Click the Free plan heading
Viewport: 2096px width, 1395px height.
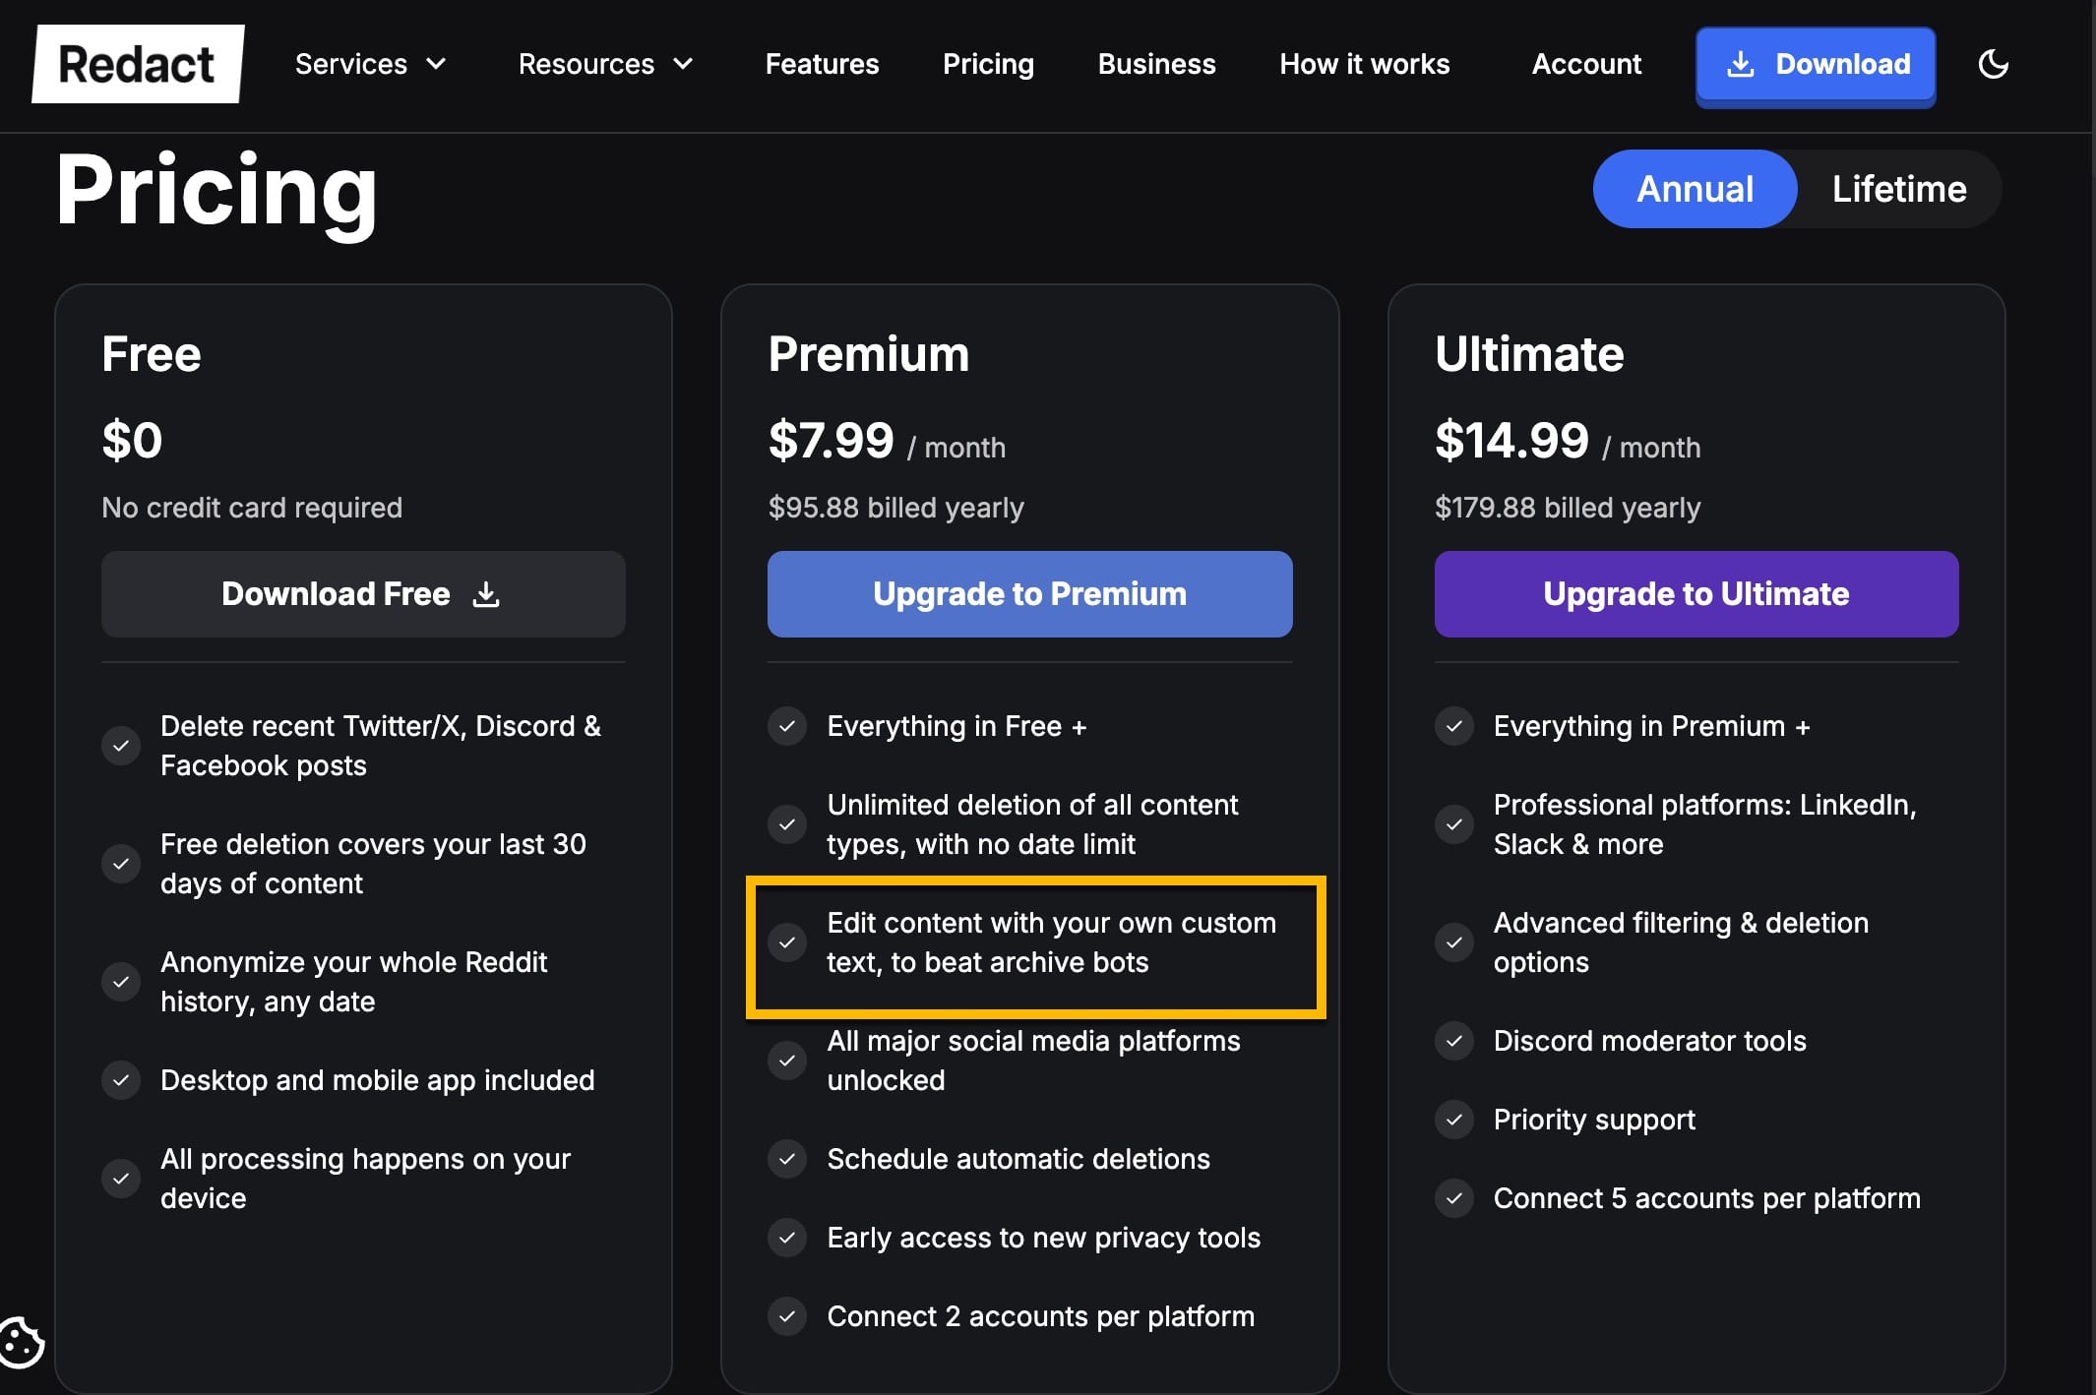point(152,354)
